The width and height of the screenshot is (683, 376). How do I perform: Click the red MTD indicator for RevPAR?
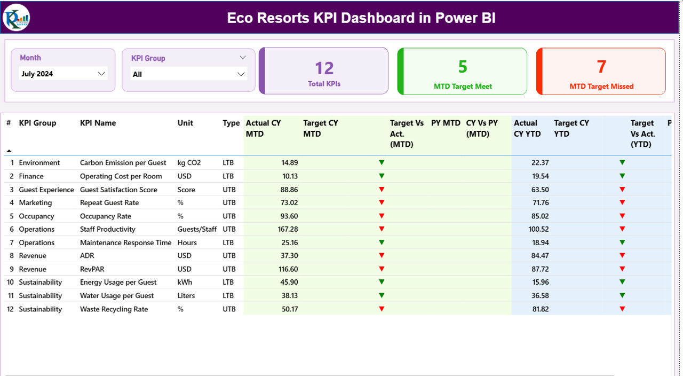[381, 269]
